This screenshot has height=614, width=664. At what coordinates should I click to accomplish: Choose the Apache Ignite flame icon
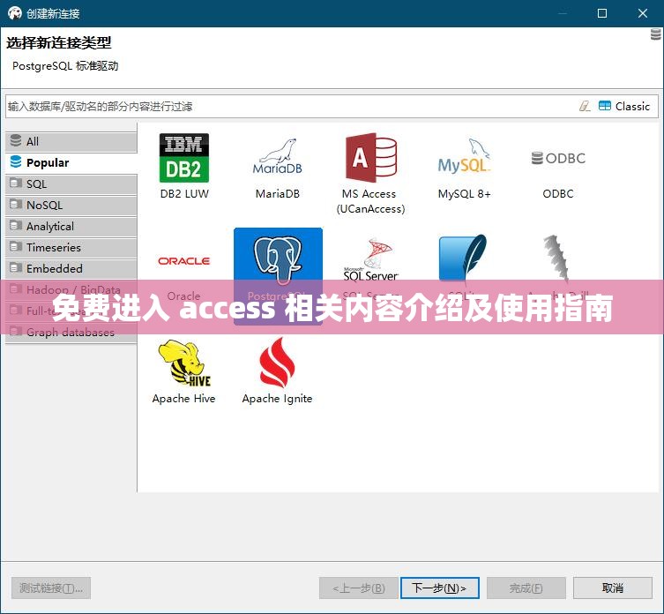tap(277, 363)
